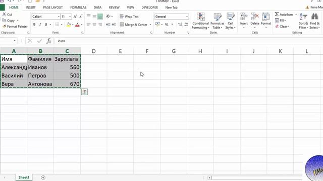The image size is (323, 181).
Task: Open Cell Styles gallery
Action: 230,21
